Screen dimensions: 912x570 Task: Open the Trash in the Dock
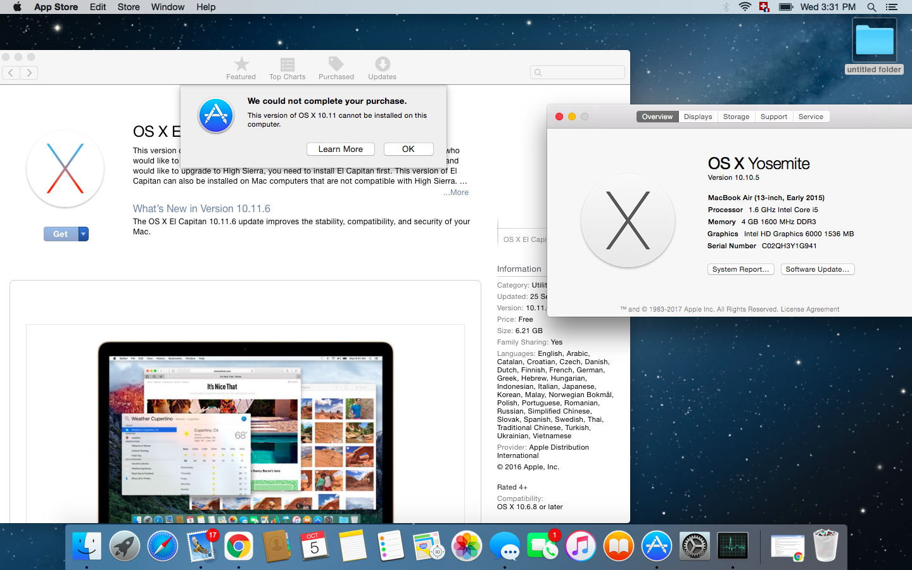point(826,546)
